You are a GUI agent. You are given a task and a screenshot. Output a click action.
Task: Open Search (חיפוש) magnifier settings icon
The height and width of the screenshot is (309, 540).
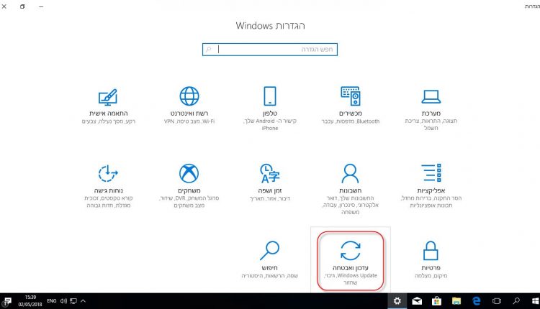coord(270,251)
